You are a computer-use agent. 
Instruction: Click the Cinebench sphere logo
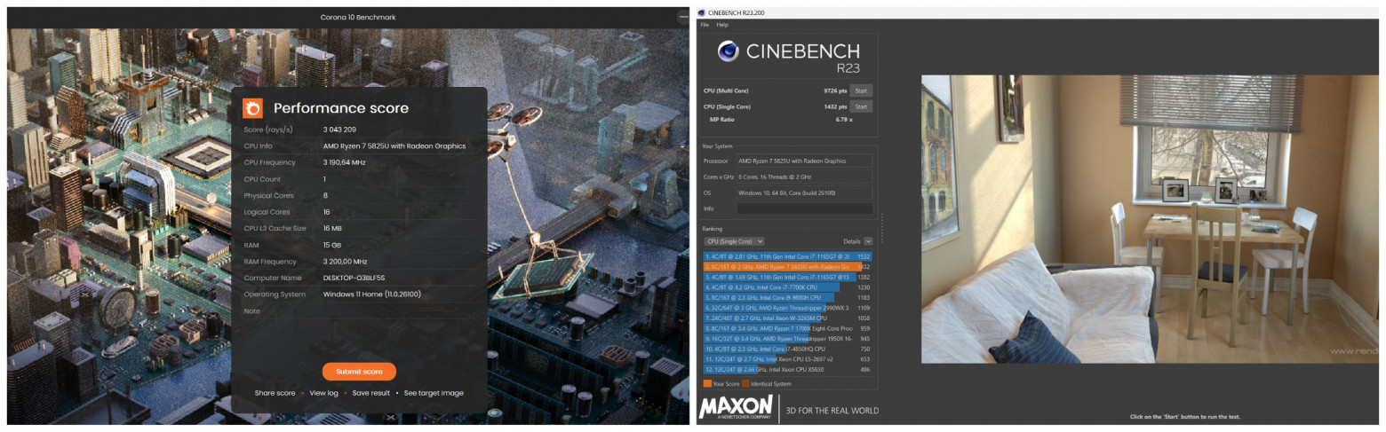click(x=728, y=51)
